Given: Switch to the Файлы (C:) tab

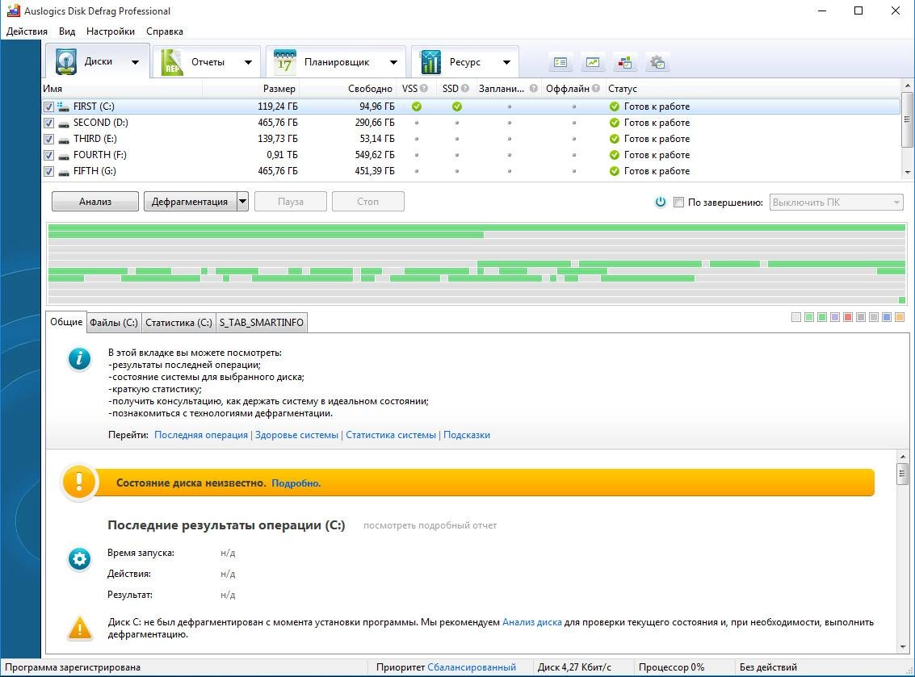Looking at the screenshot, I should (x=114, y=323).
